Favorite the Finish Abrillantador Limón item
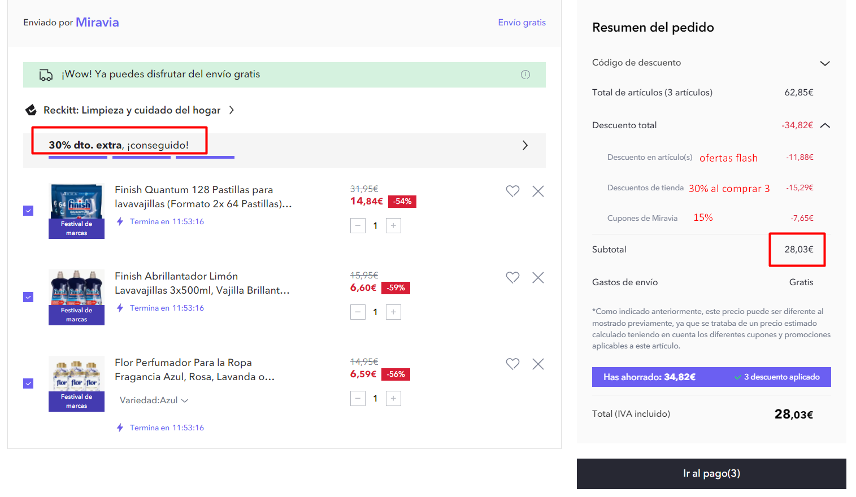The image size is (856, 497). [512, 277]
